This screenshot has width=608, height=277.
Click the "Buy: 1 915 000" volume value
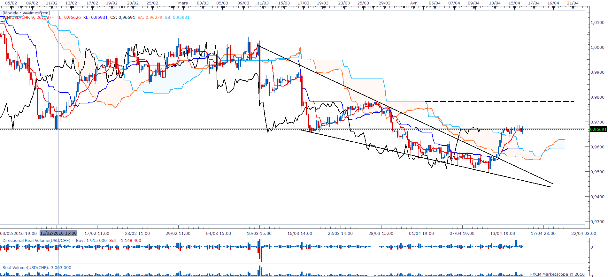[91, 241]
